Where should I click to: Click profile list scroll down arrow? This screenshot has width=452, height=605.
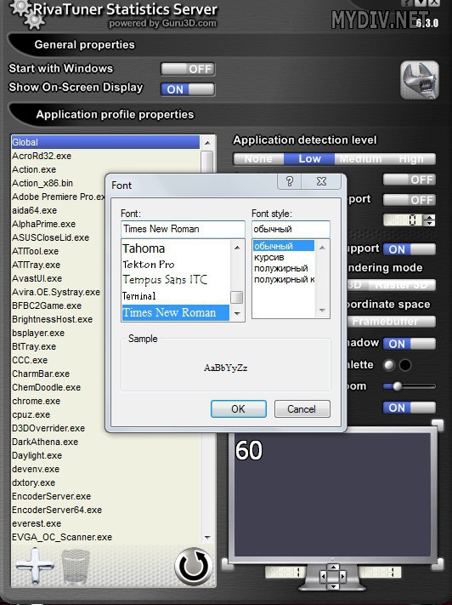pyautogui.click(x=207, y=537)
